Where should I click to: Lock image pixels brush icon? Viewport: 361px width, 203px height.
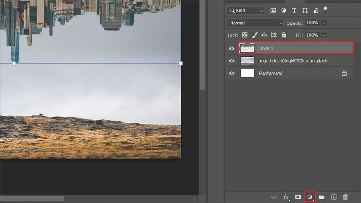[255, 35]
